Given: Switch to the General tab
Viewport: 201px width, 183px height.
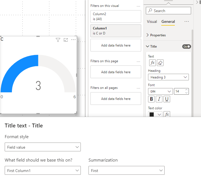Looking at the screenshot, I should pyautogui.click(x=168, y=21).
